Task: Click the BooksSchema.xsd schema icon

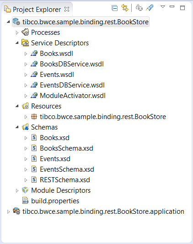Action: [x=34, y=148]
